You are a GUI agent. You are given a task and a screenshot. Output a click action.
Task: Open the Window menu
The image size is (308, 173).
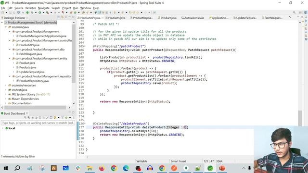coord(86,8)
